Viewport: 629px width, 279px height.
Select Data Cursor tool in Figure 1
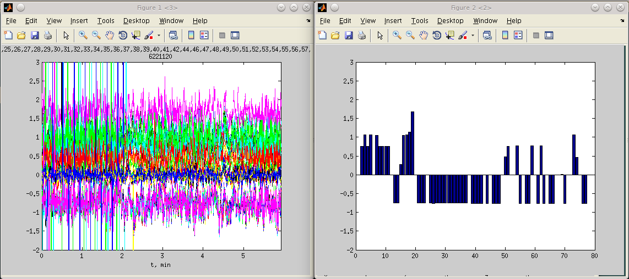(135, 35)
